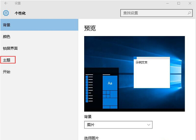Viewport: 196px width, 140px height.
Task: Go to the 主题 section
Action: coord(7,60)
